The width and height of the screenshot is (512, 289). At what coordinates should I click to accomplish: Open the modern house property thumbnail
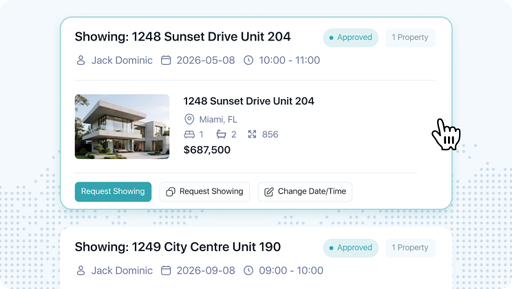click(122, 127)
